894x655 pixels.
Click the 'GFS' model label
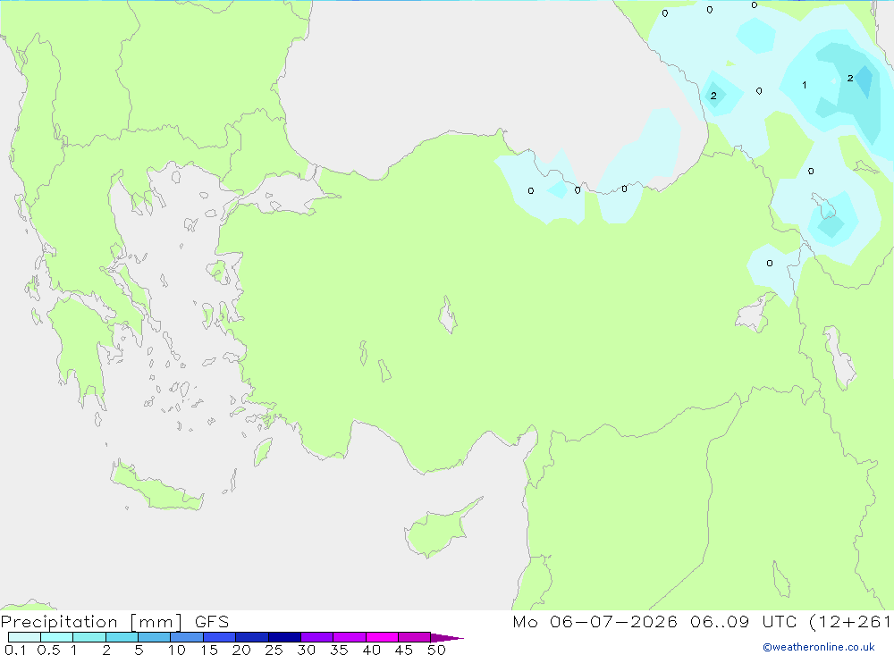pyautogui.click(x=212, y=622)
